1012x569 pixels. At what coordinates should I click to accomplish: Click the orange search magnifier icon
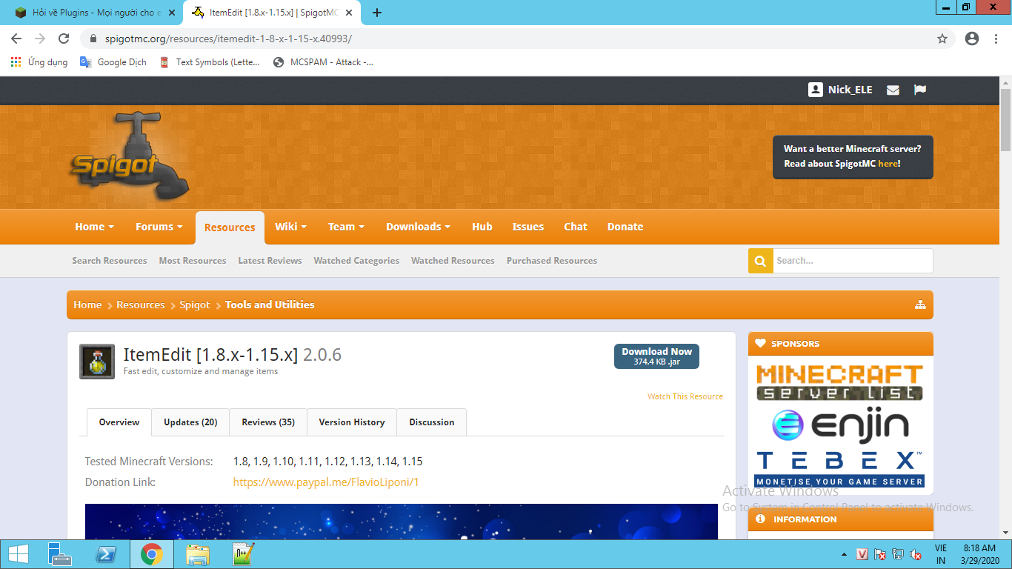click(760, 261)
